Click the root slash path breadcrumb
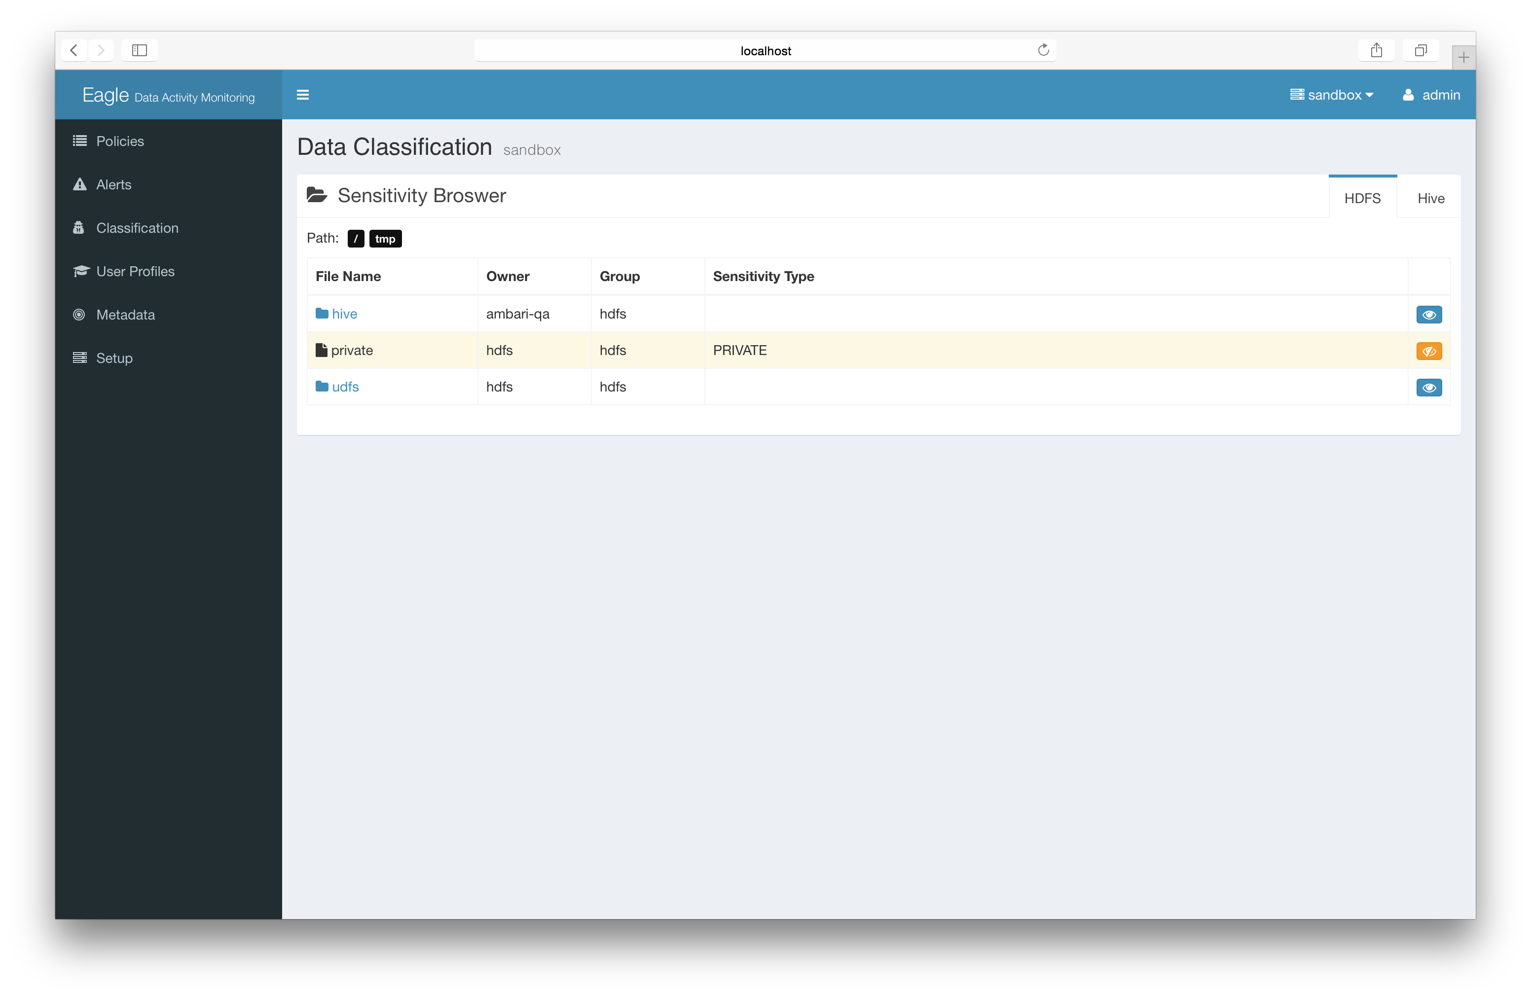1531x998 pixels. (x=356, y=239)
